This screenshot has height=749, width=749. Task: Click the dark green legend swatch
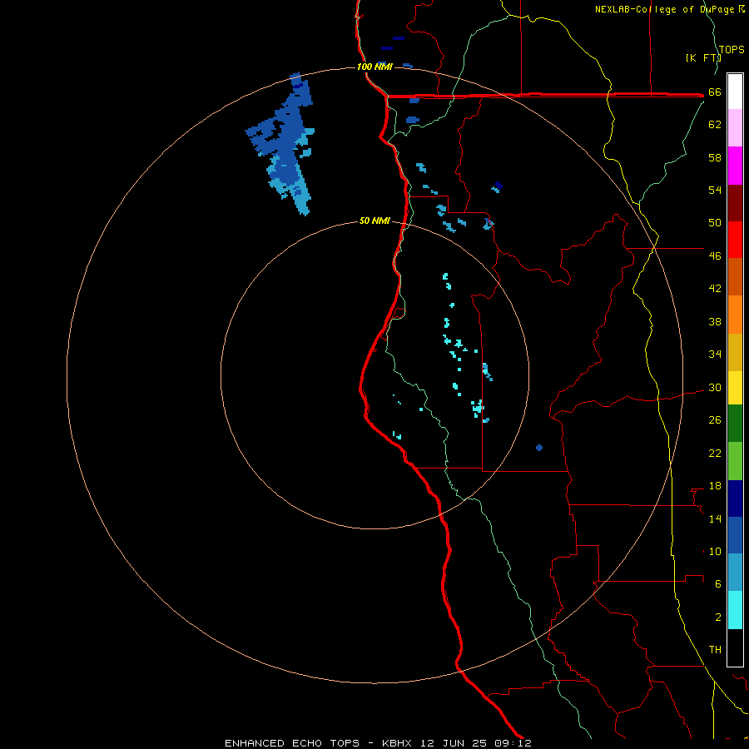tap(735, 424)
